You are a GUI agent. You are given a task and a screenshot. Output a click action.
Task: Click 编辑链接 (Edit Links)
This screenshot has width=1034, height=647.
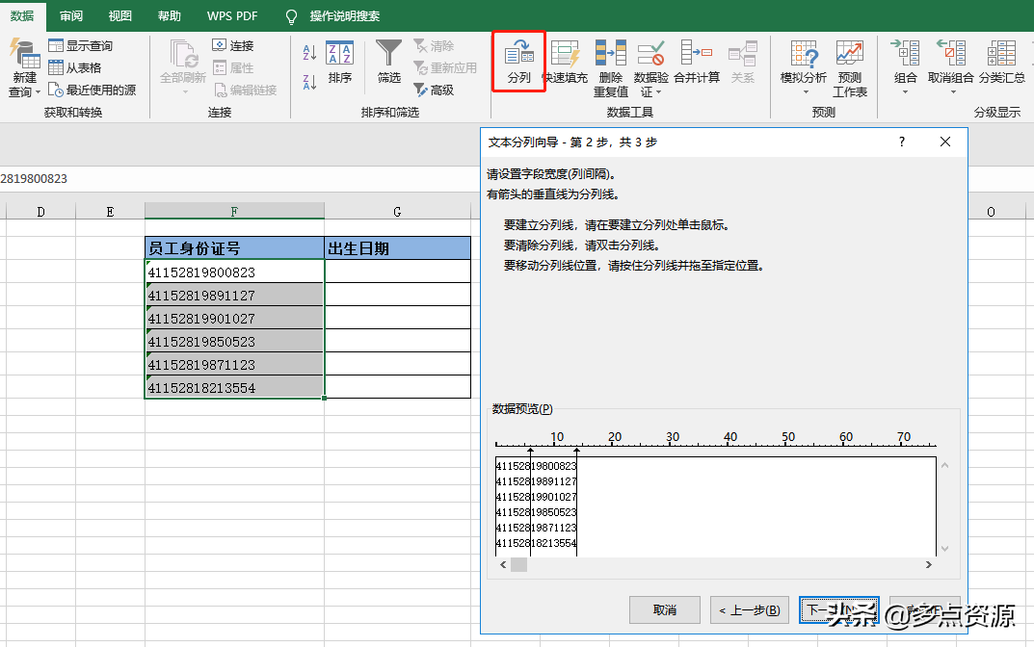pos(245,91)
